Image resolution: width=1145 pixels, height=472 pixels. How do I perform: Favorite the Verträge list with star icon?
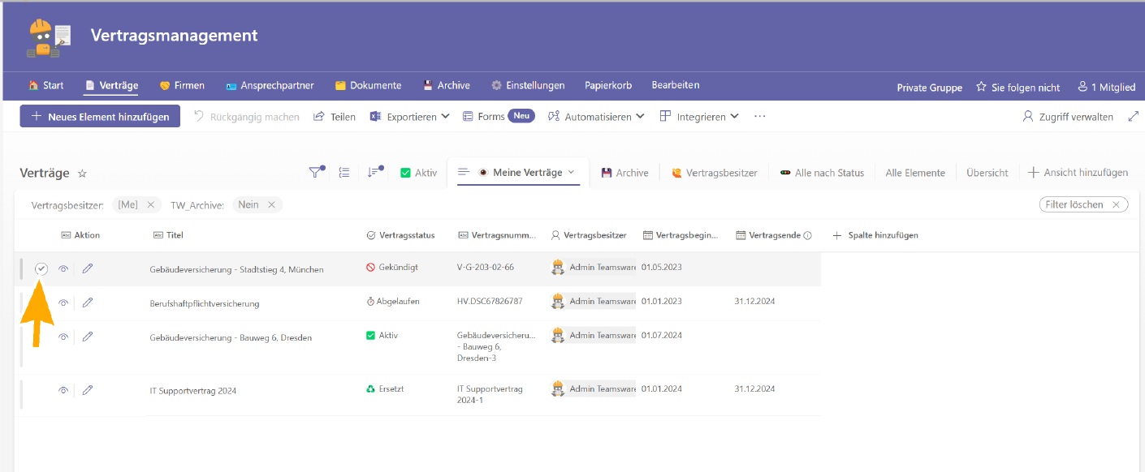coord(82,174)
